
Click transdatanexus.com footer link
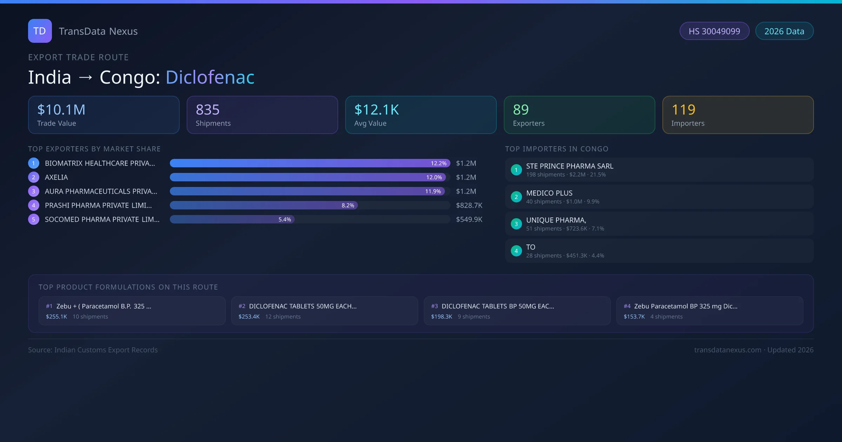click(728, 350)
